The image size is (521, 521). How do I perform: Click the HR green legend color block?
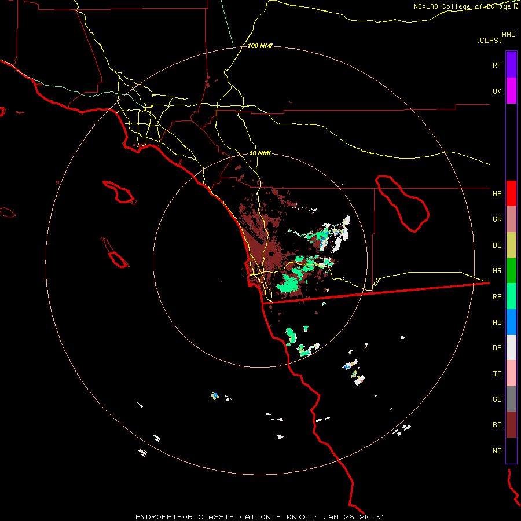[511, 271]
